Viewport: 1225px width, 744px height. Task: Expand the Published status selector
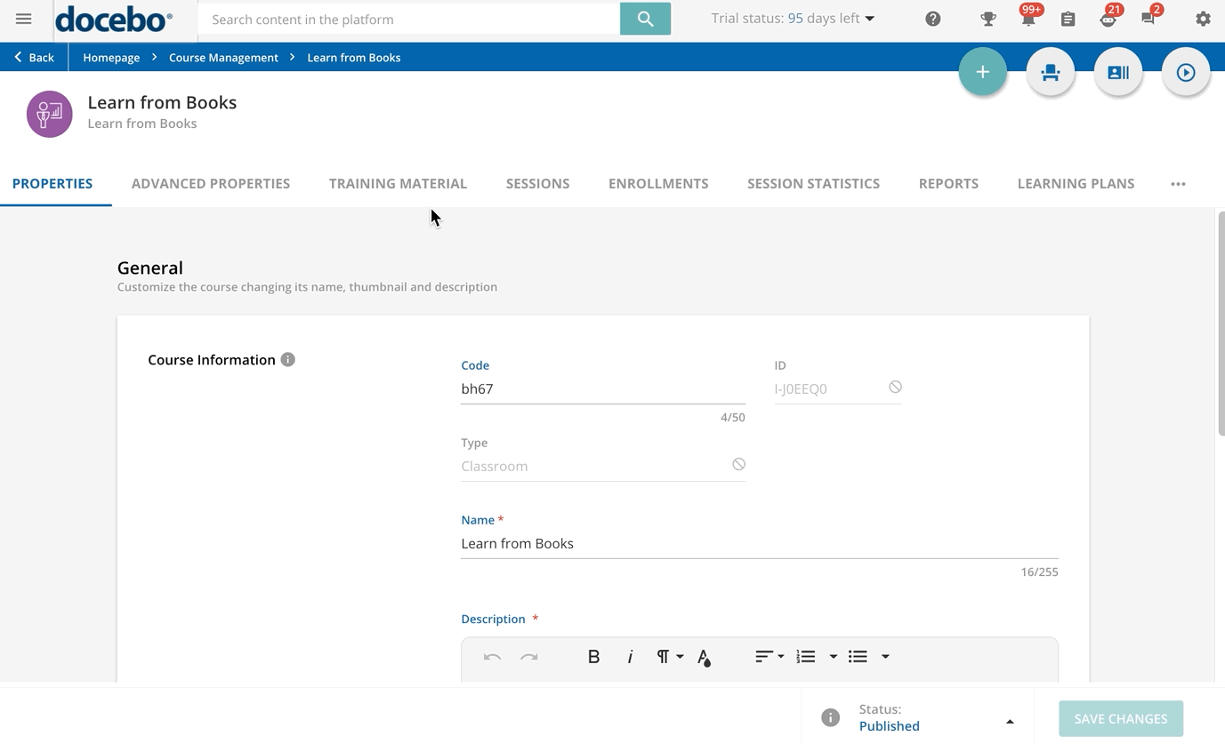pos(1009,721)
